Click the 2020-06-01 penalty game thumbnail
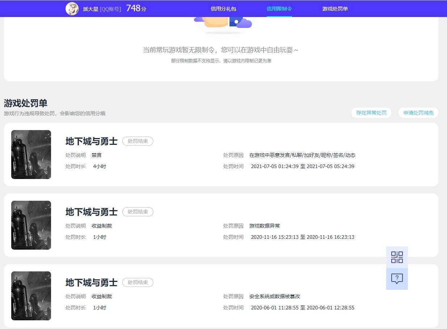This screenshot has width=447, height=329. (31, 296)
